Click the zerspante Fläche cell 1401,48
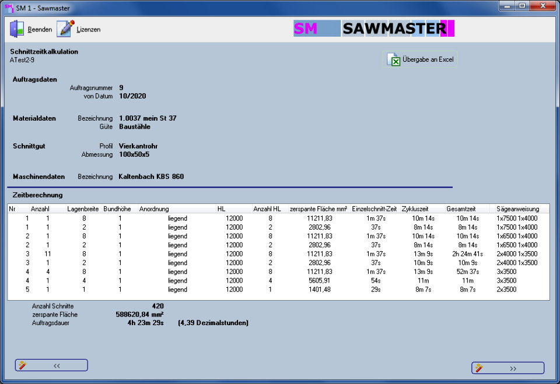The image size is (560, 384). (319, 290)
